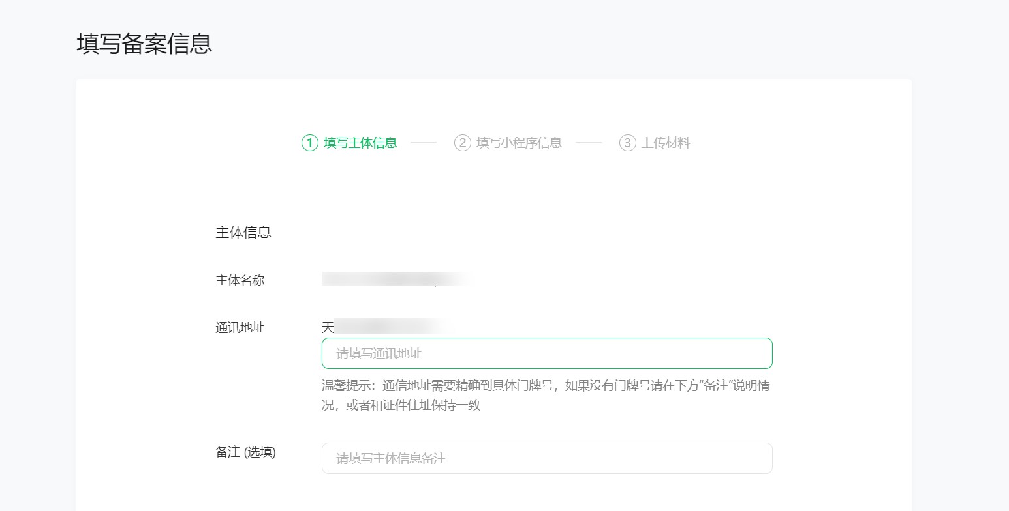Click inside the 请填写通讯地址 input box

tap(547, 353)
